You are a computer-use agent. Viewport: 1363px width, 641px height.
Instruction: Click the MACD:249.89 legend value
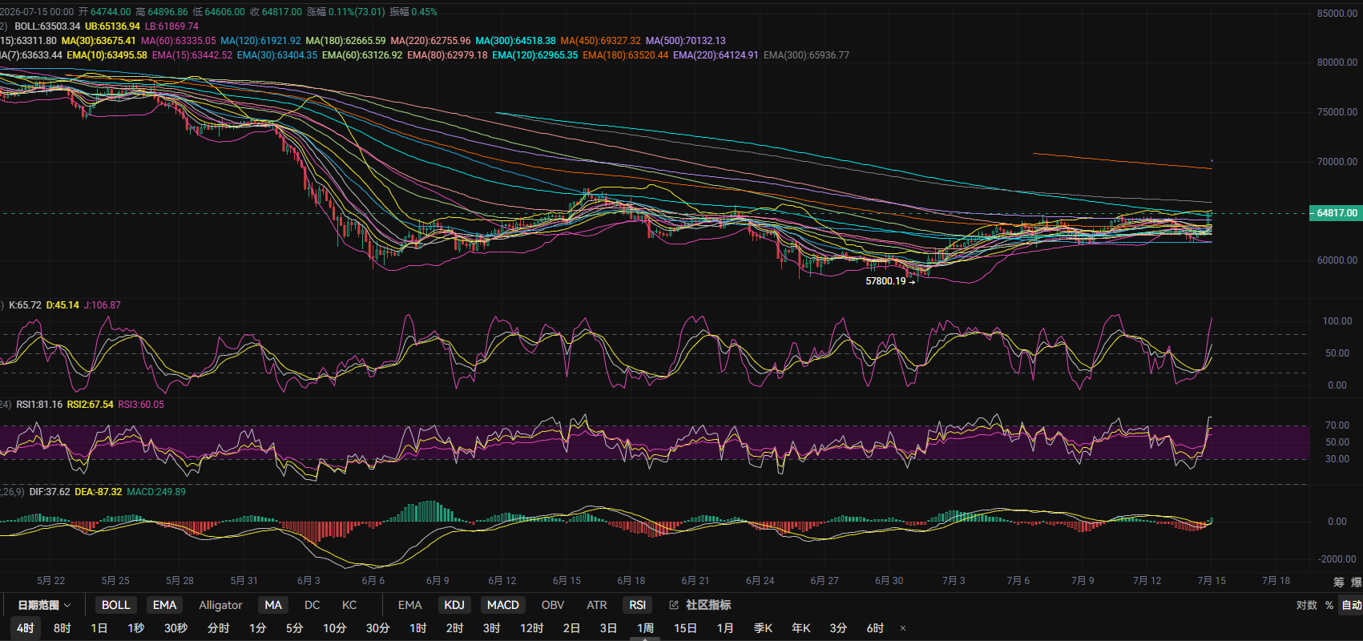point(156,492)
